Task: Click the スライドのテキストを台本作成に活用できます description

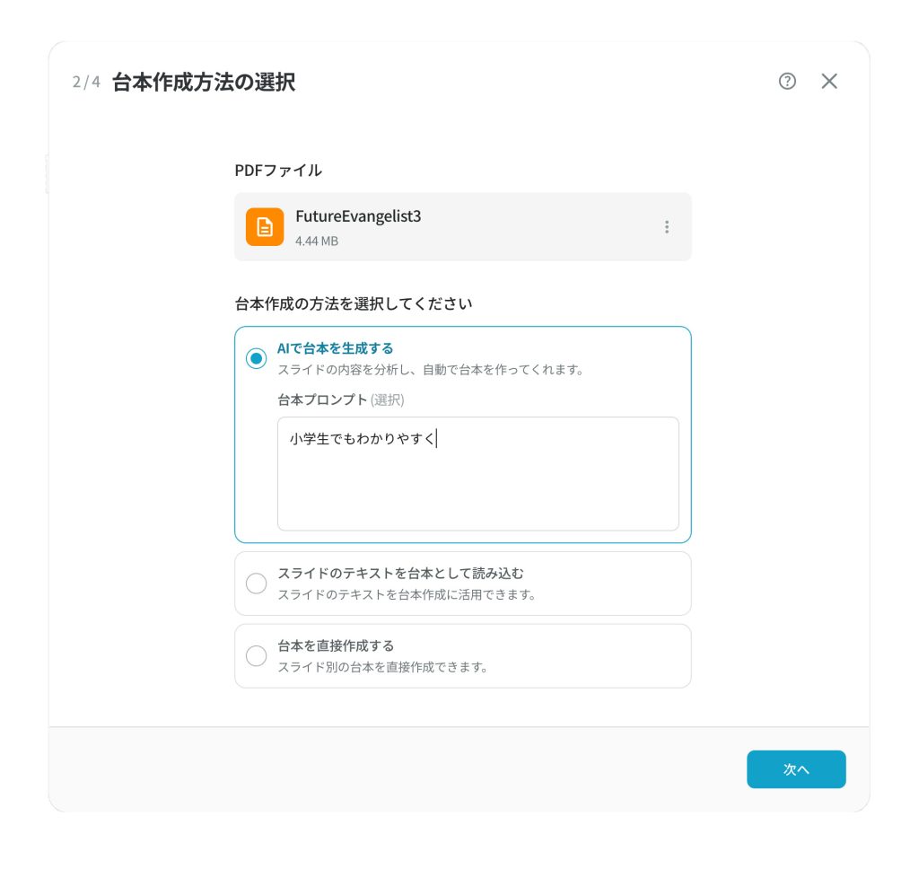Action: pyautogui.click(x=407, y=594)
